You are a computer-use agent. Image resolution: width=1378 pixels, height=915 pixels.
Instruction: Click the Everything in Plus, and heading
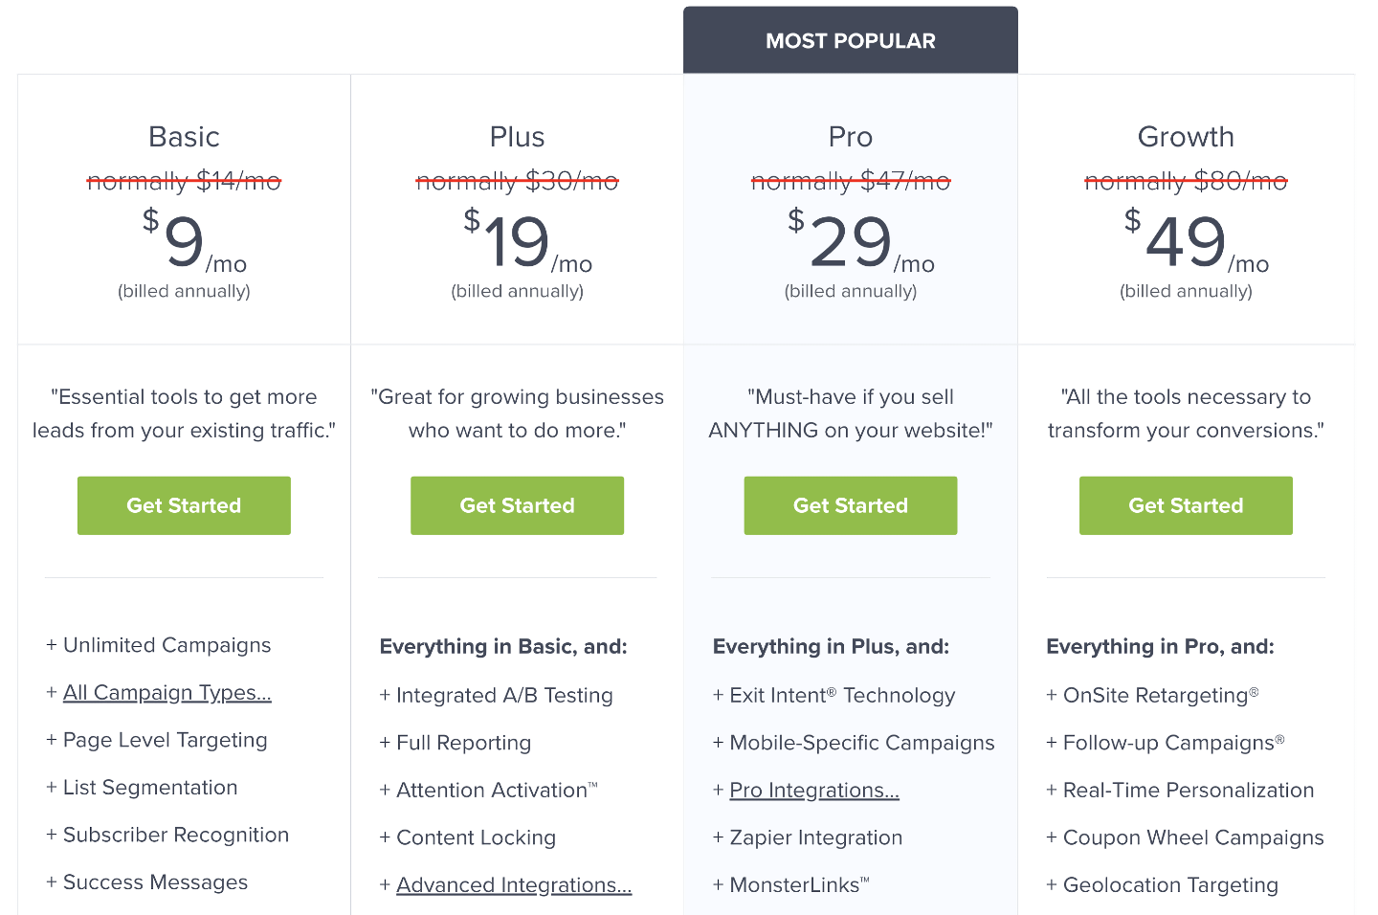coord(831,647)
